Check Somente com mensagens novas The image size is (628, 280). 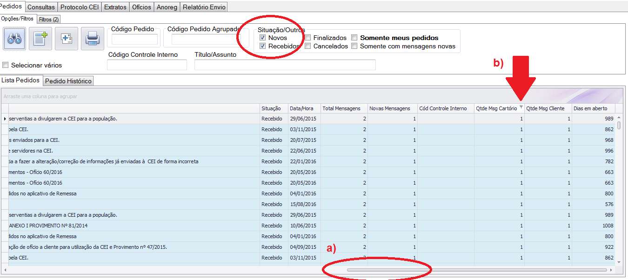pyautogui.click(x=354, y=46)
